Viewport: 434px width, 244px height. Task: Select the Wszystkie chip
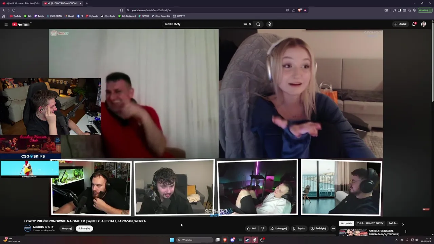pyautogui.click(x=346, y=223)
